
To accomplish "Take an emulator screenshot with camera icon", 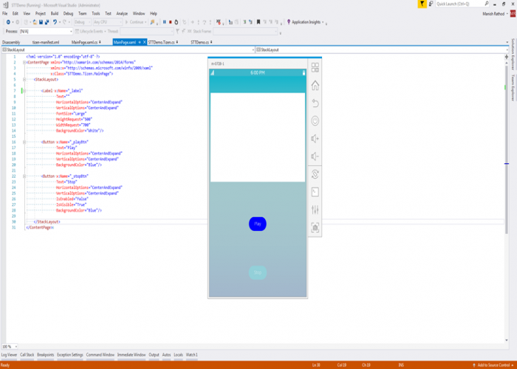I will (315, 228).
